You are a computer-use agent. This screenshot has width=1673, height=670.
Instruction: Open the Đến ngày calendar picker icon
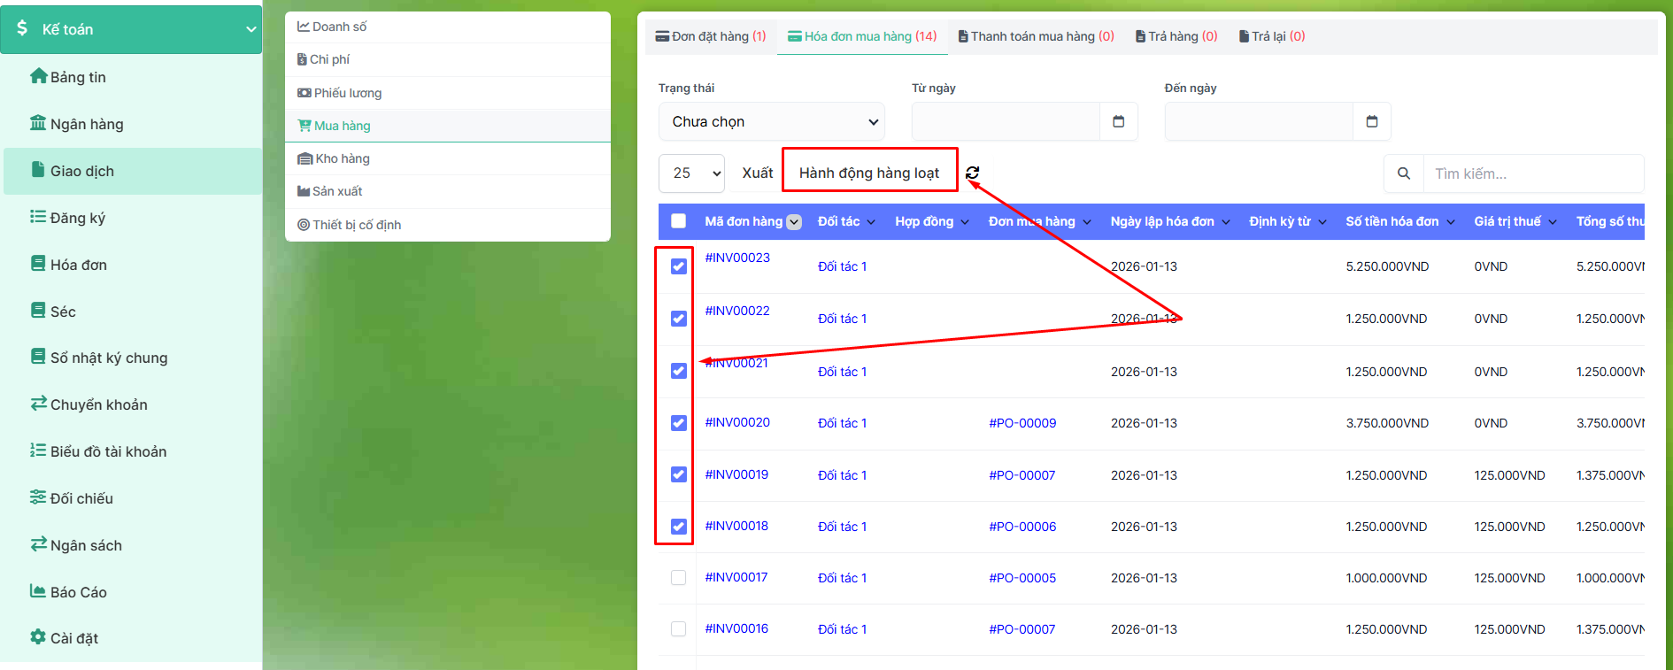tap(1371, 121)
